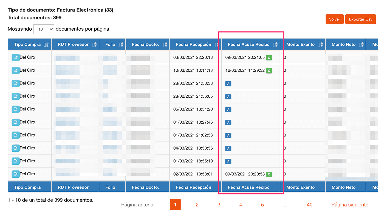The height and width of the screenshot is (210, 384).
Task: Click footer label Tipo Compra
Action: tap(27, 187)
